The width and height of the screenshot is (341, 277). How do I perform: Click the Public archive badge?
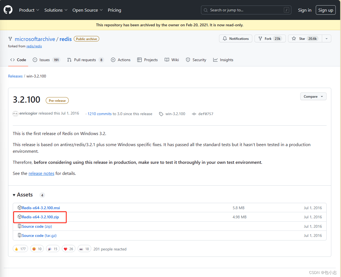pyautogui.click(x=86, y=39)
